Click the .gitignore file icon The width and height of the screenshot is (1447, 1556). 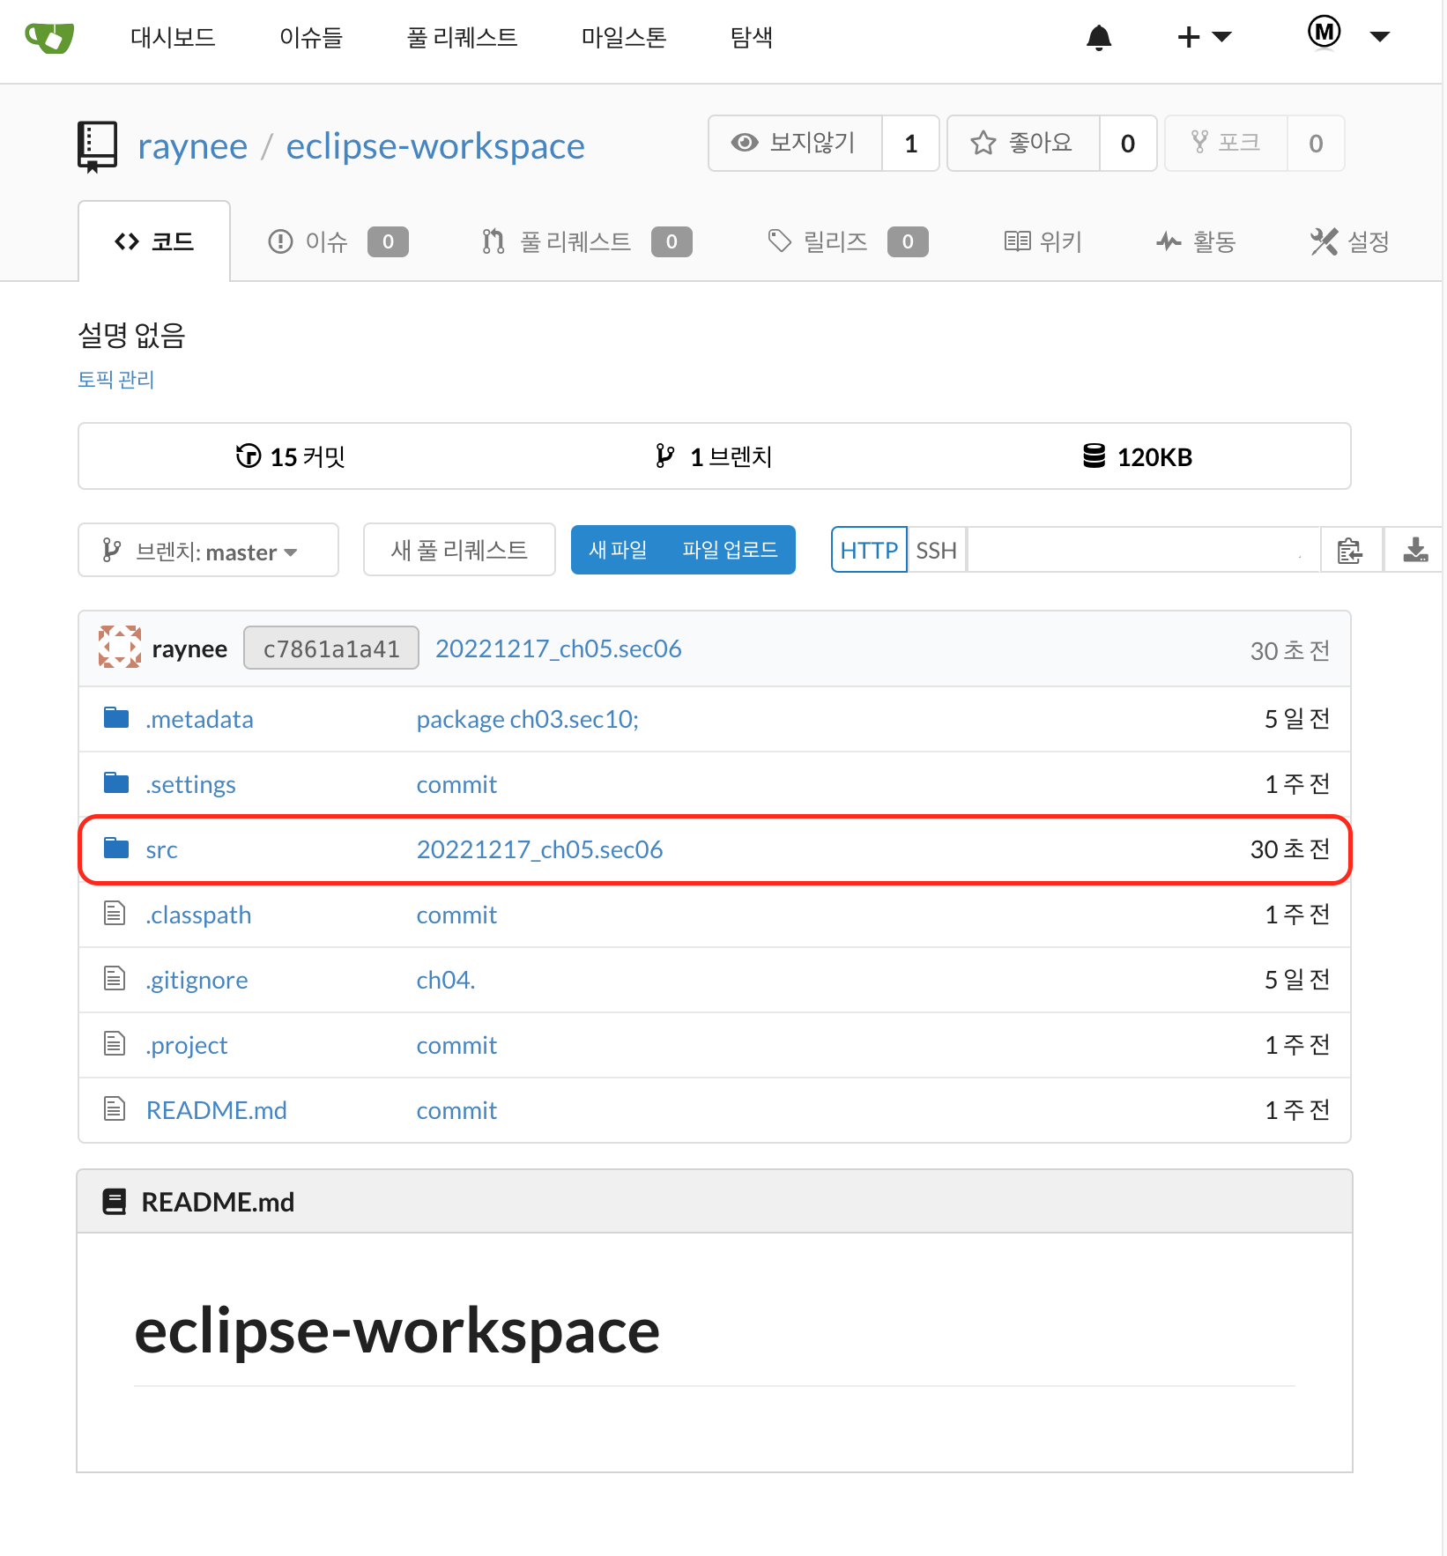tap(115, 978)
